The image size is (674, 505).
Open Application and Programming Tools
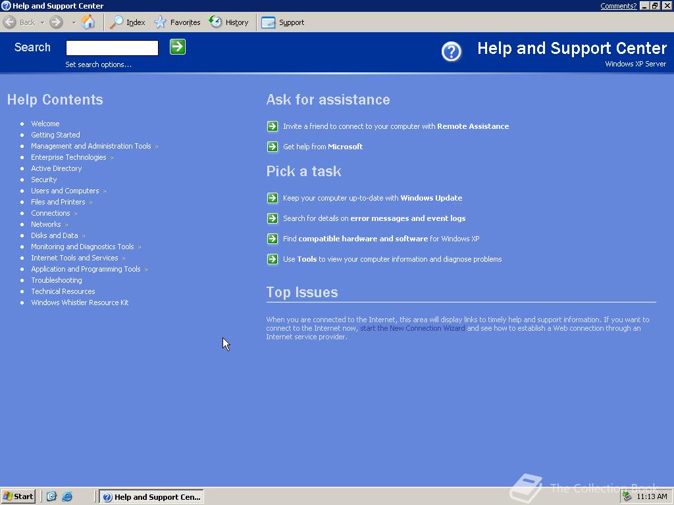(86, 269)
